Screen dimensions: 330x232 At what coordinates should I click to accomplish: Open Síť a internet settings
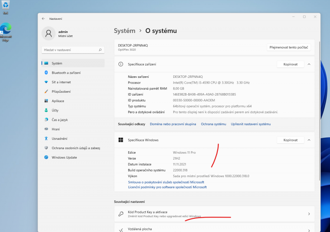(73, 82)
